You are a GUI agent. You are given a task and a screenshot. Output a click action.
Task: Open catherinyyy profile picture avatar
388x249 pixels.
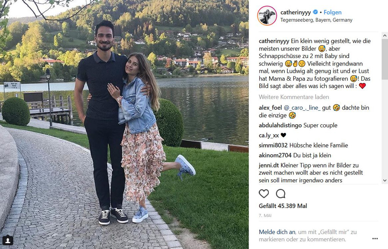click(x=267, y=16)
